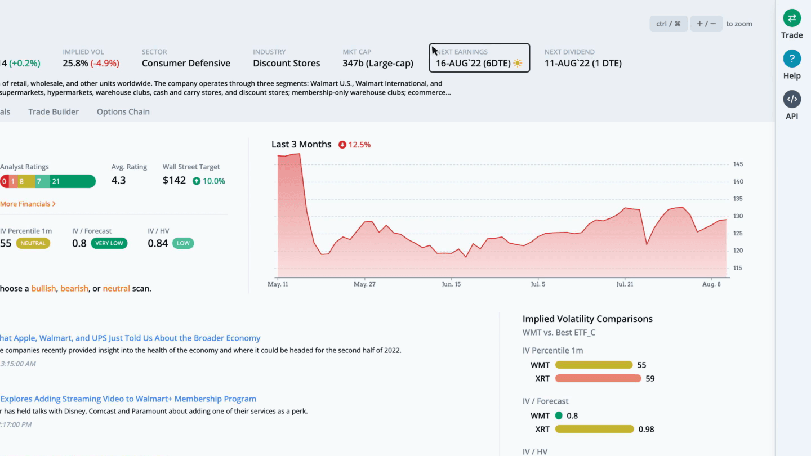Image resolution: width=811 pixels, height=456 pixels.
Task: Click the LOW badge next to 0.84
Action: click(183, 243)
